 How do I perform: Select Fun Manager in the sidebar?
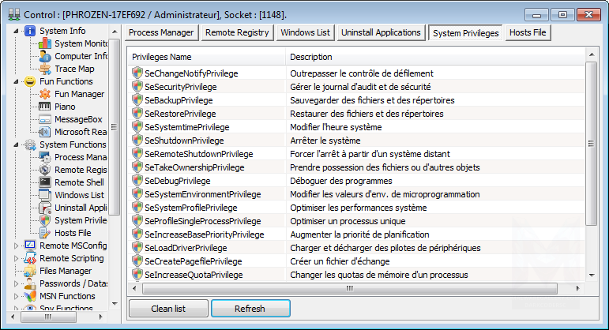click(79, 94)
